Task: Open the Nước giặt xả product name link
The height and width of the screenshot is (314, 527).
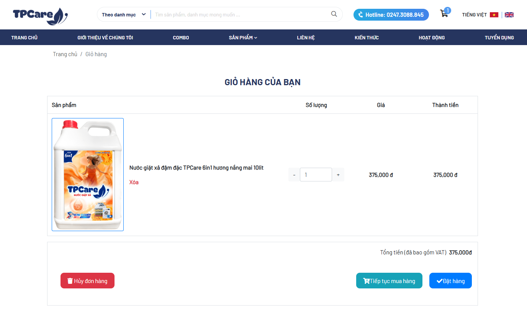Action: pos(196,168)
